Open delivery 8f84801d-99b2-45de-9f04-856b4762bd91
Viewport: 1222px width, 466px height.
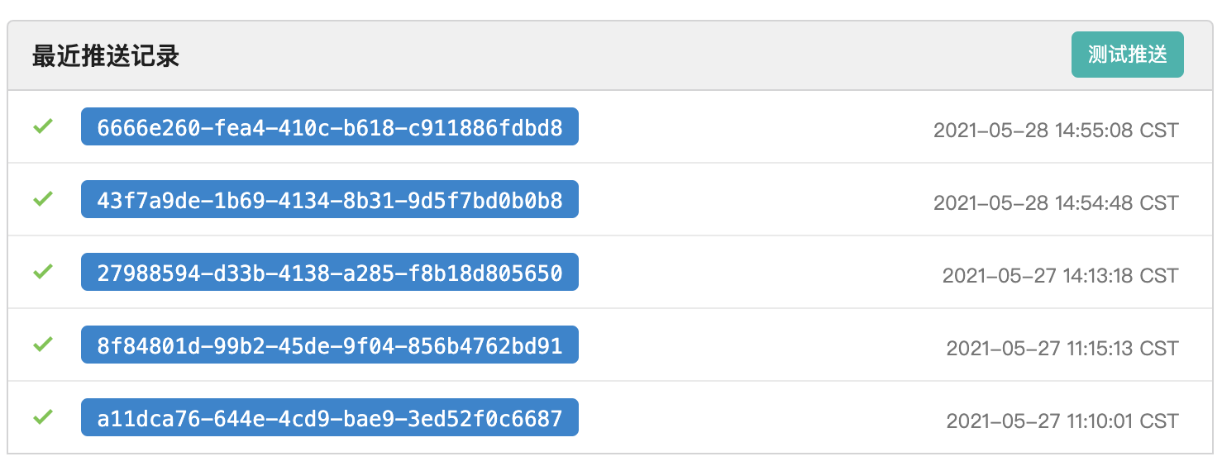pos(330,345)
